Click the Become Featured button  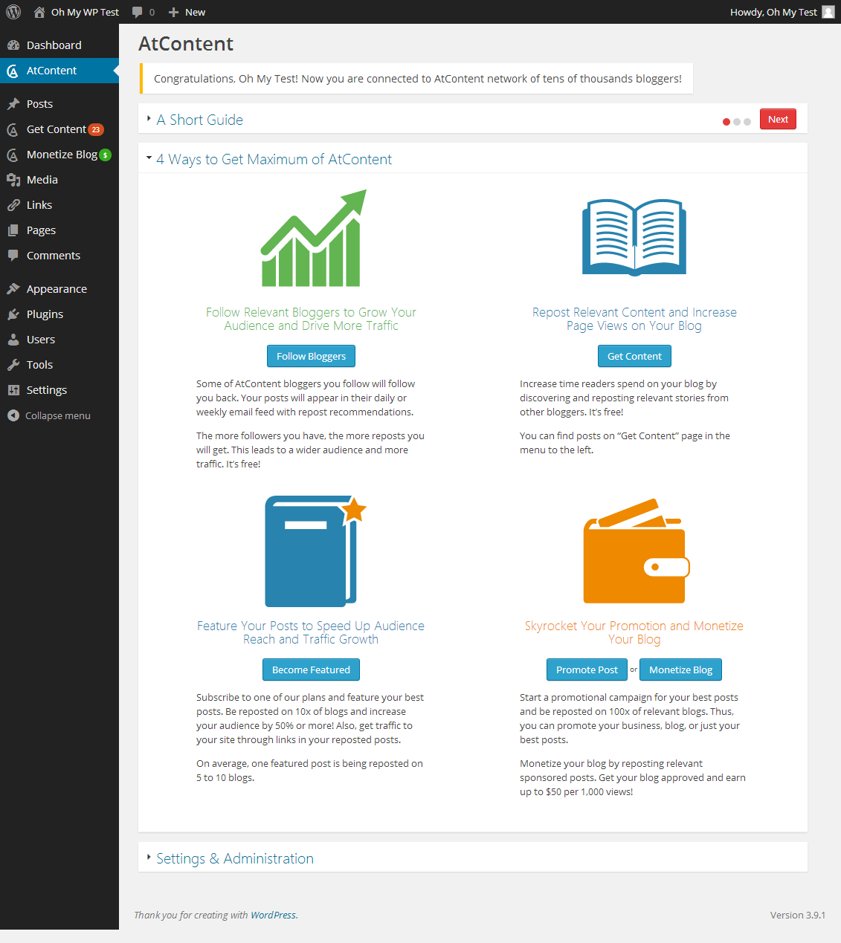[x=311, y=670]
